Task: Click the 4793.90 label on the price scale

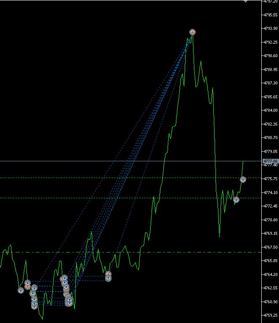Action: pos(270,29)
